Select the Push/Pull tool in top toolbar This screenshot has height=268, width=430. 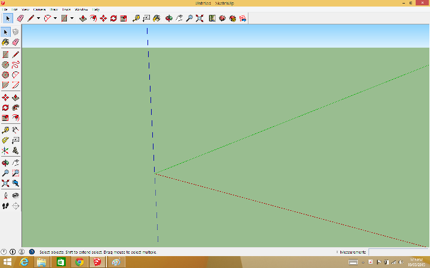(83, 18)
